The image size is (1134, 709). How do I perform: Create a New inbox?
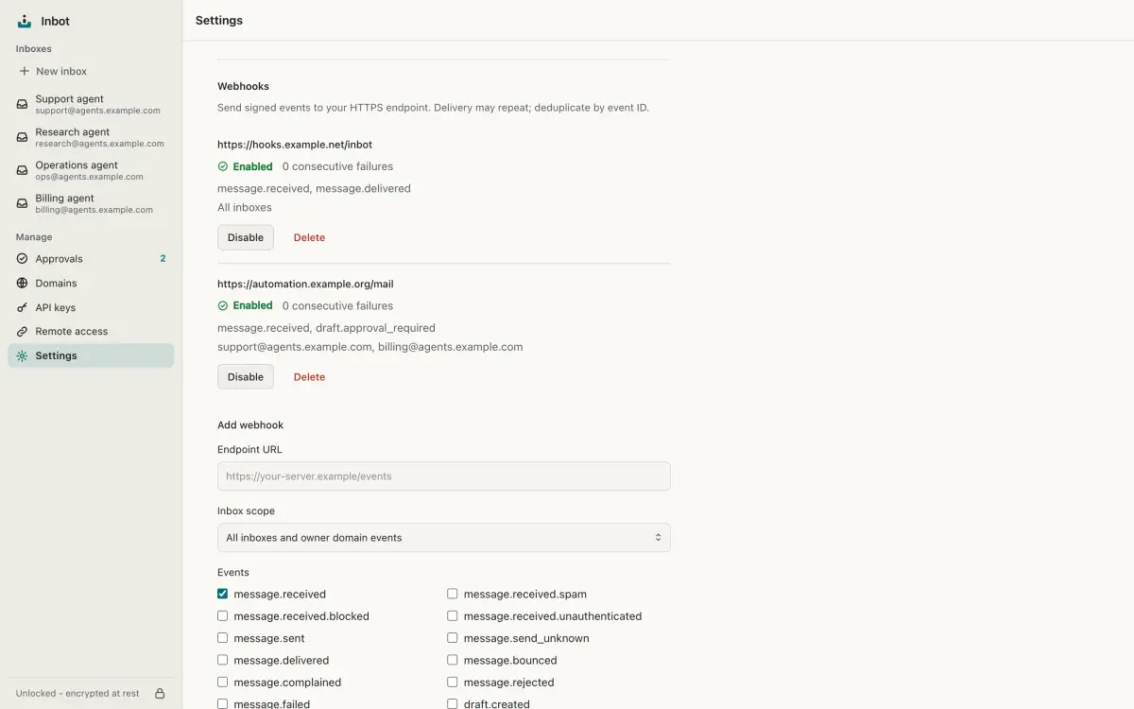point(91,71)
